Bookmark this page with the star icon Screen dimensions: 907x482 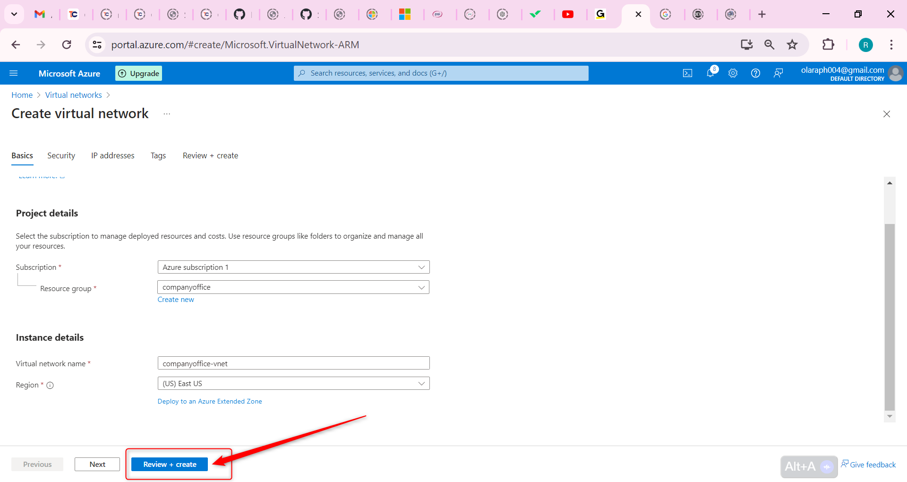[x=792, y=44]
